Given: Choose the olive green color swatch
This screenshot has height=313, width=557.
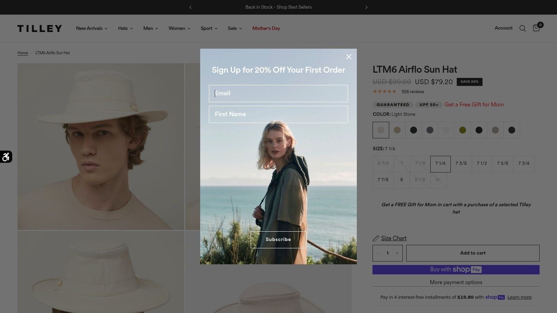Looking at the screenshot, I should tap(463, 130).
